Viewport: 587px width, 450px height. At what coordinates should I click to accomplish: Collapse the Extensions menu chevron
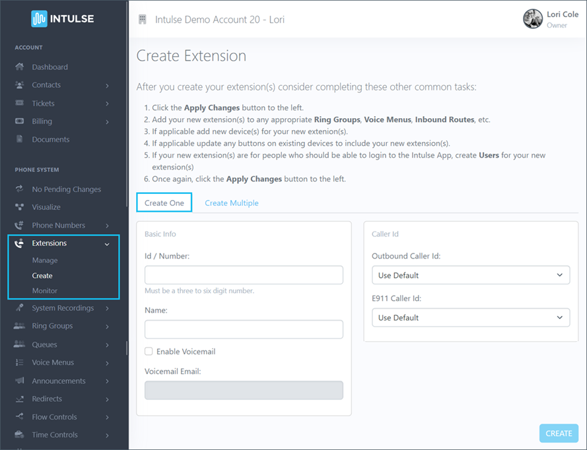(106, 243)
